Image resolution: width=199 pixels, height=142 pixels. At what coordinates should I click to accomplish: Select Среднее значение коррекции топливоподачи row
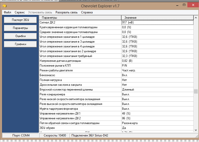click(x=116, y=32)
